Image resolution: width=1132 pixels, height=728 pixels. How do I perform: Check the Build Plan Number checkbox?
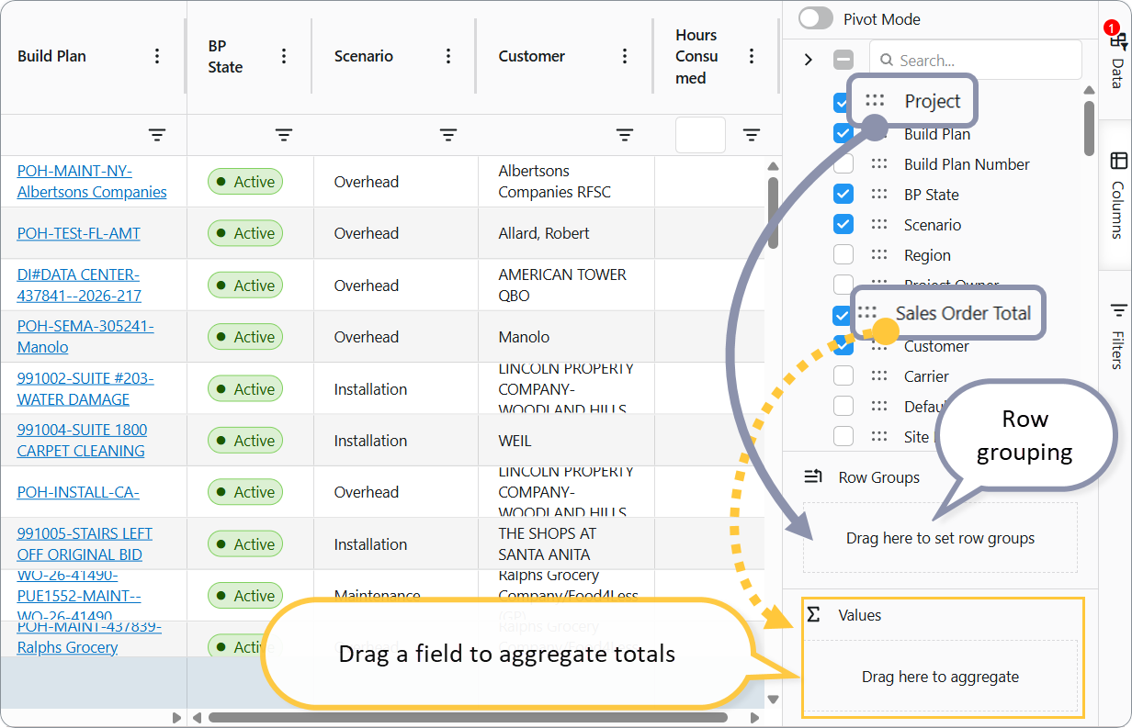point(843,164)
